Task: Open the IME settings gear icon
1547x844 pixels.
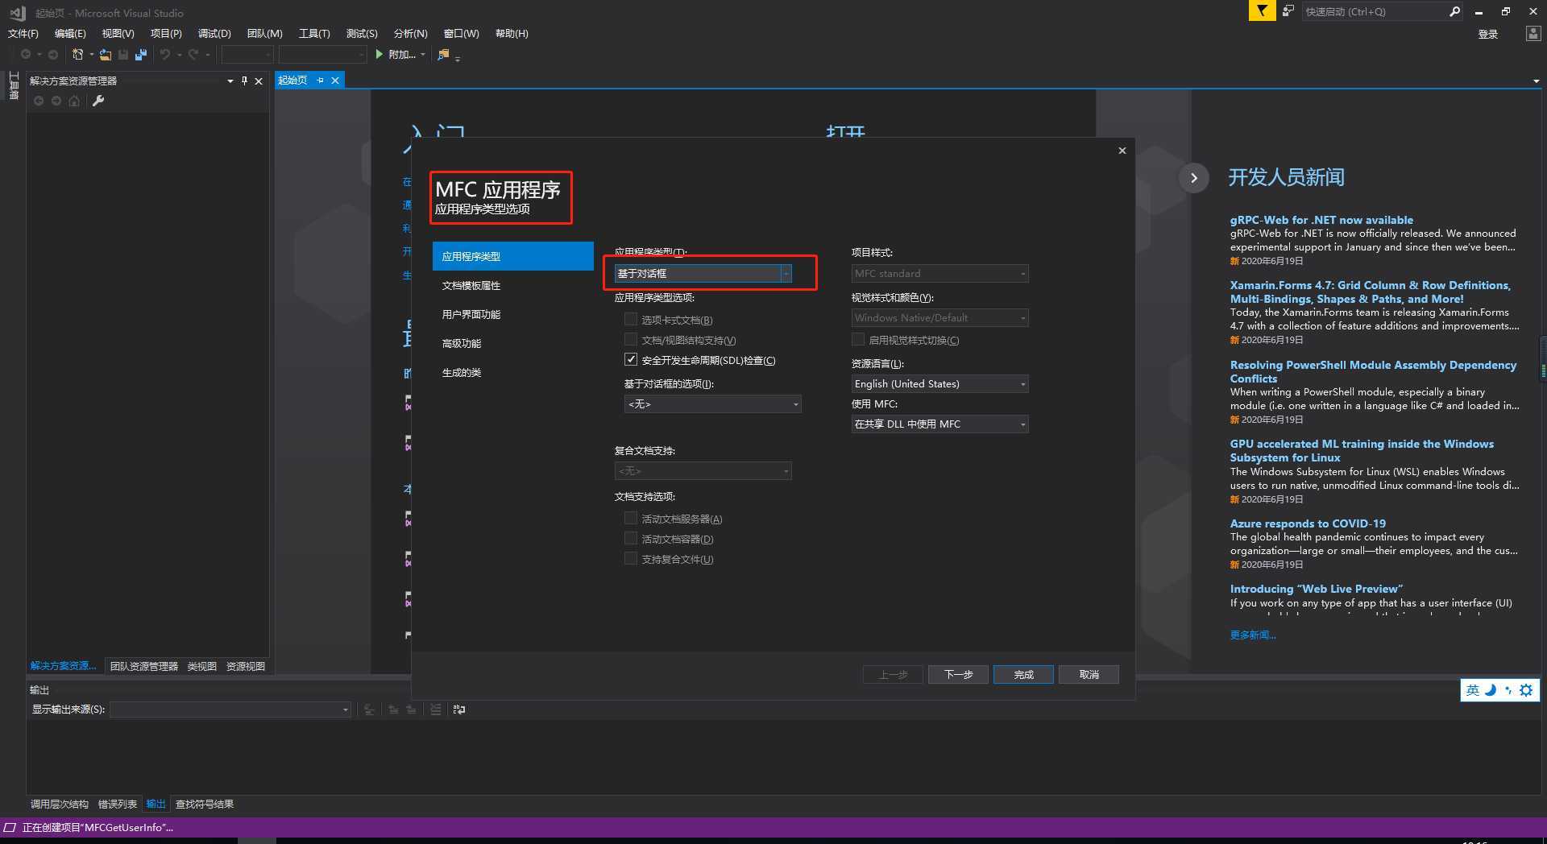Action: [1526, 690]
